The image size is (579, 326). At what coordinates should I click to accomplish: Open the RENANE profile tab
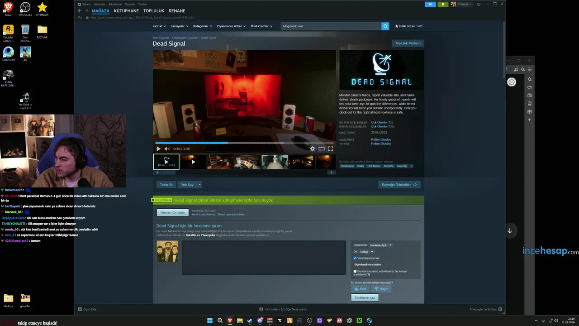[177, 11]
